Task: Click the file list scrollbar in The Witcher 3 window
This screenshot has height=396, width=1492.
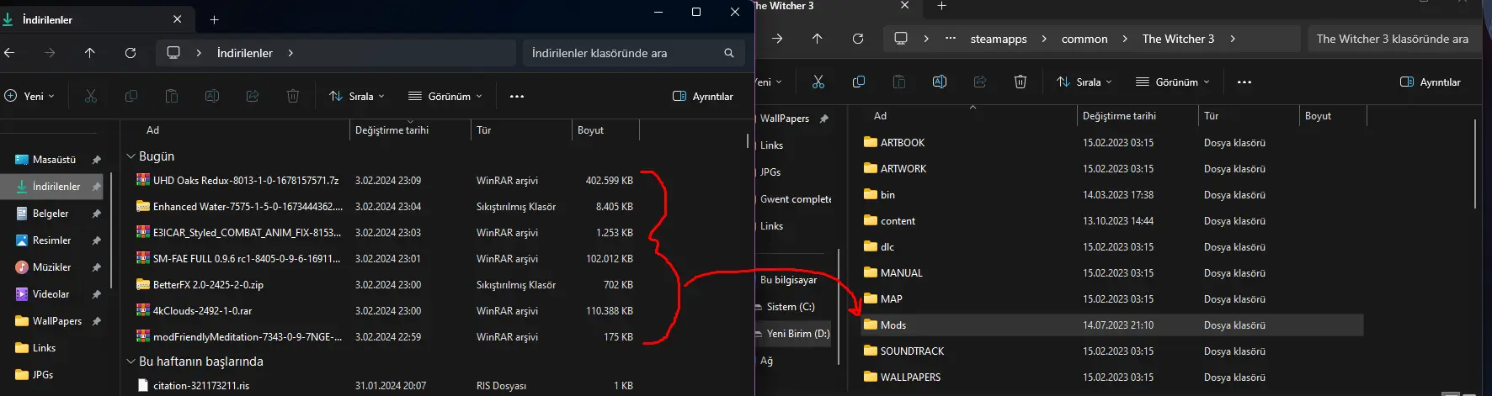Action: [x=1475, y=164]
